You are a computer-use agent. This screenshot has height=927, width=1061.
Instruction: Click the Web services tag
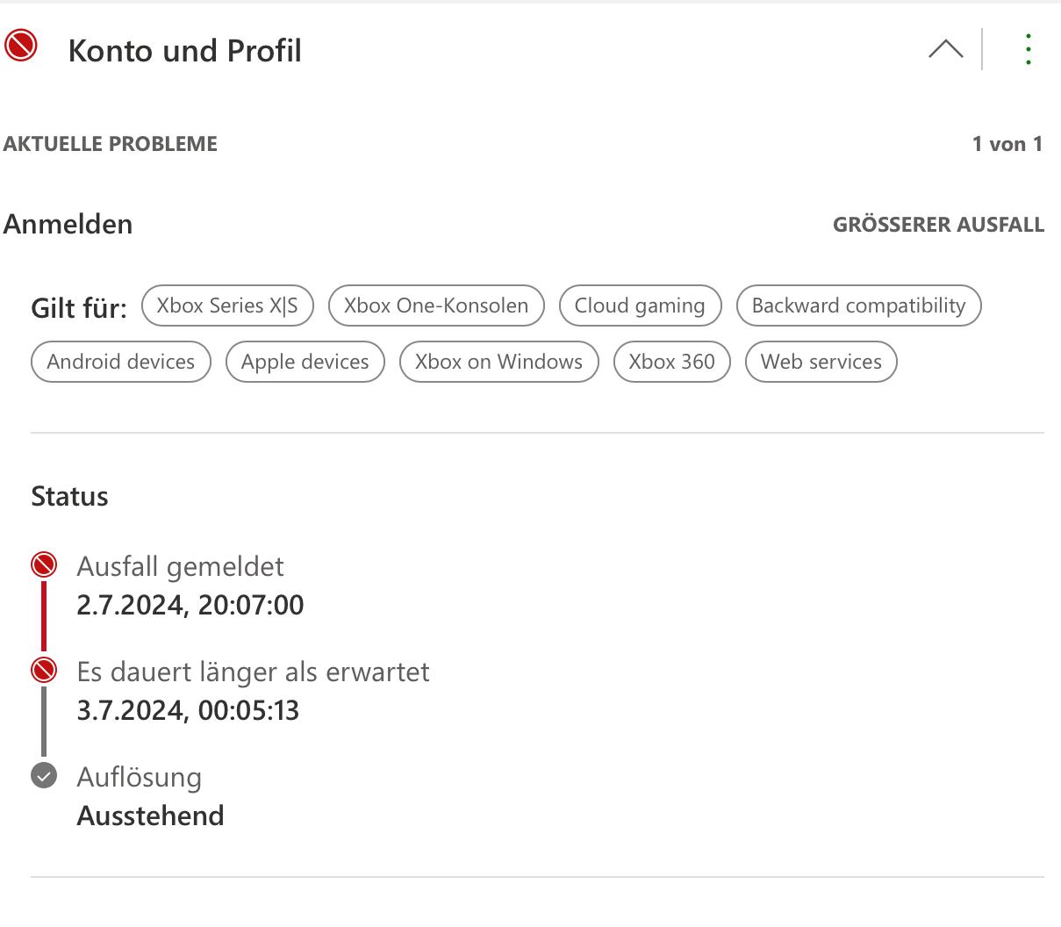click(821, 362)
